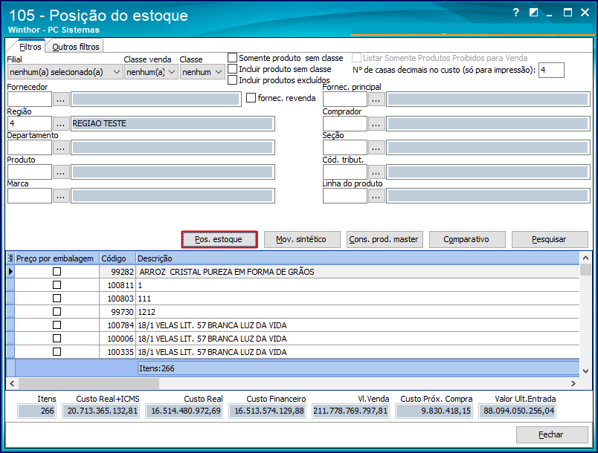This screenshot has width=598, height=453.
Task: Click the grid scroll up arrow
Action: pyautogui.click(x=586, y=258)
